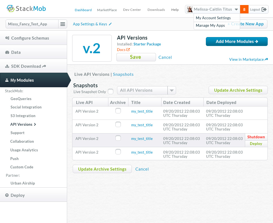
Task: Click the Add More Modules button
Action: tap(237, 42)
